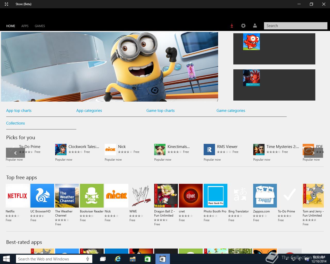Open Dragon Ball Z Fun Unlimited icon
This screenshot has width=330, height=264.
(166, 196)
